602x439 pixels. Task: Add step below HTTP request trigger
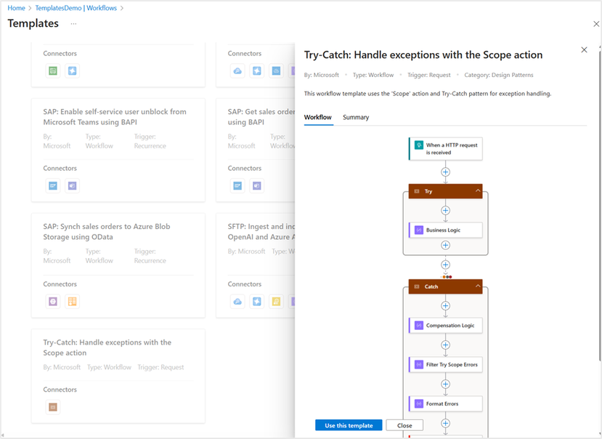point(445,172)
